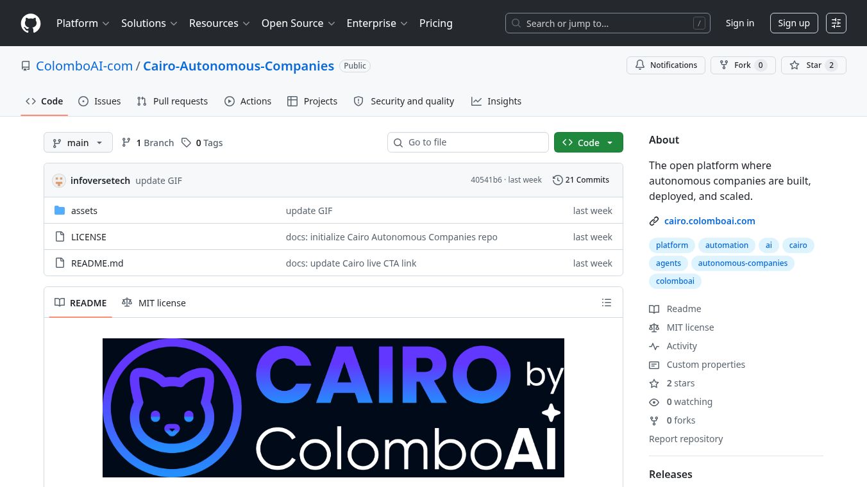Open the ColomboAI-com owner link
Image resolution: width=867 pixels, height=487 pixels.
coord(84,66)
